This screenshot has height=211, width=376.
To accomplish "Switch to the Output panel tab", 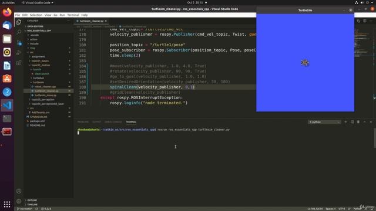I will pyautogui.click(x=96, y=122).
